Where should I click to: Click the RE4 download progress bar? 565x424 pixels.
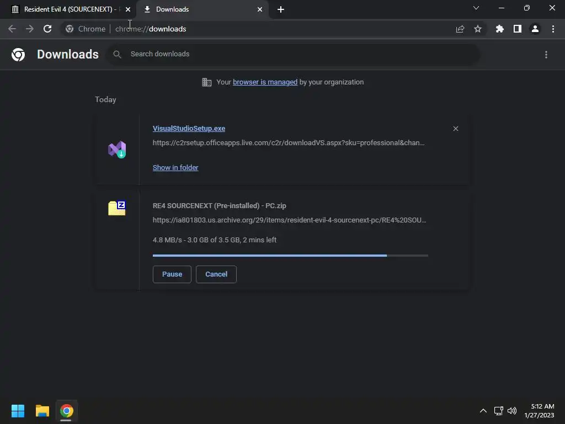290,256
